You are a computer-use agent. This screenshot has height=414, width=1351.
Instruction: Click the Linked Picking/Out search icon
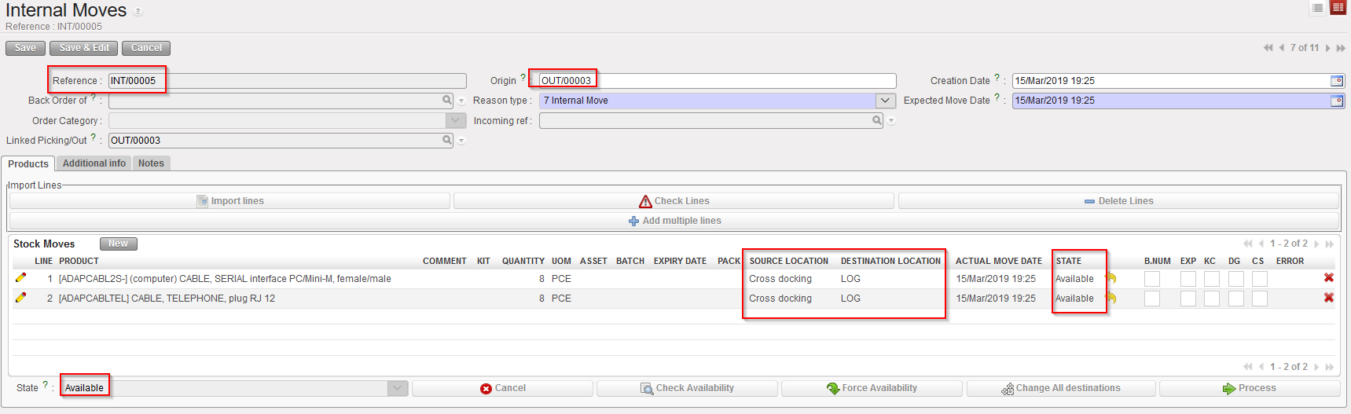447,141
